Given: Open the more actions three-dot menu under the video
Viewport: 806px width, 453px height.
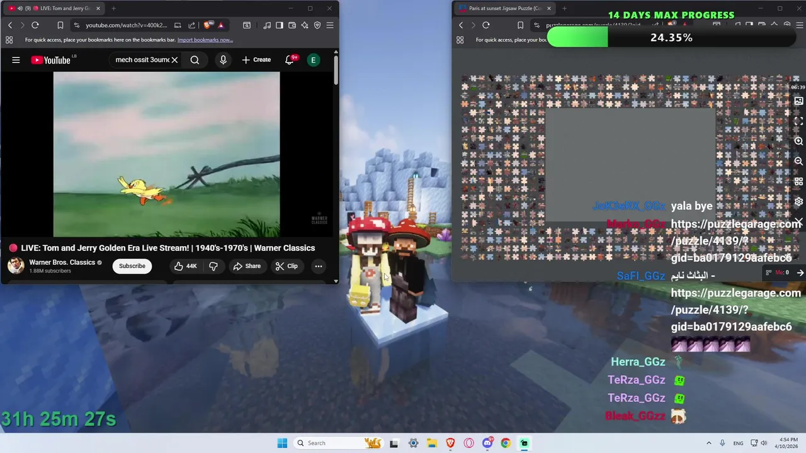Looking at the screenshot, I should point(319,266).
